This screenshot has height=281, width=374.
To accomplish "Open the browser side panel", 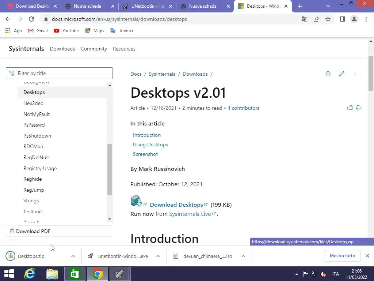I will click(343, 19).
